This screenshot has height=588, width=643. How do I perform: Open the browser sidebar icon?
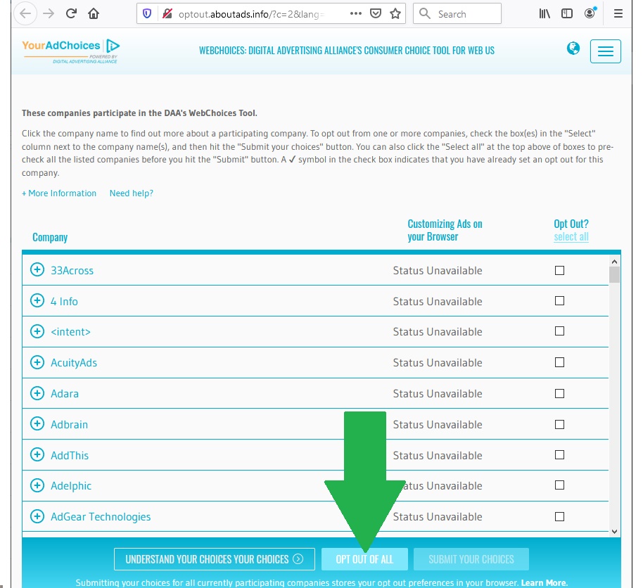point(565,13)
